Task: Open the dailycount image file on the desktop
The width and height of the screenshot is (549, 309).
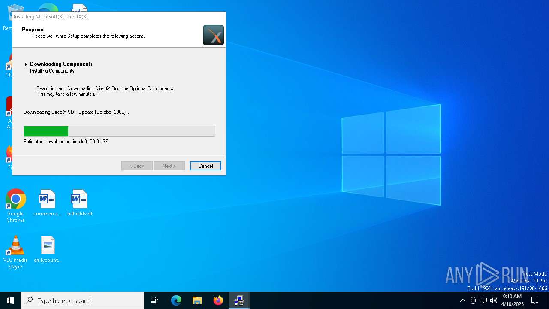Action: [x=48, y=249]
